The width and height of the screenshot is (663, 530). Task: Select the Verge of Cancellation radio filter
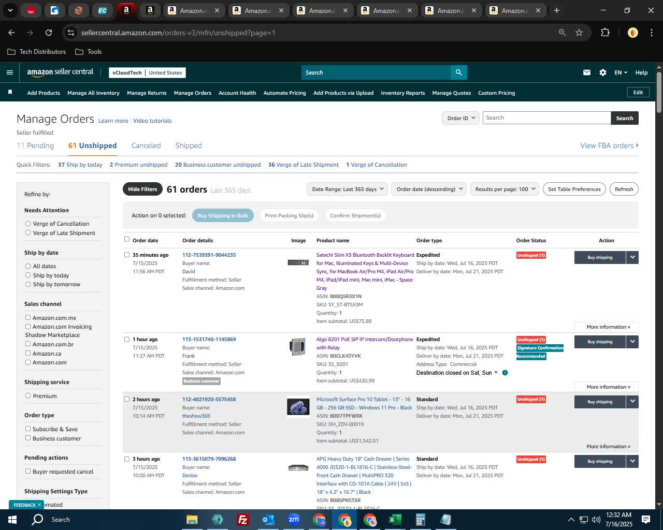[28, 224]
